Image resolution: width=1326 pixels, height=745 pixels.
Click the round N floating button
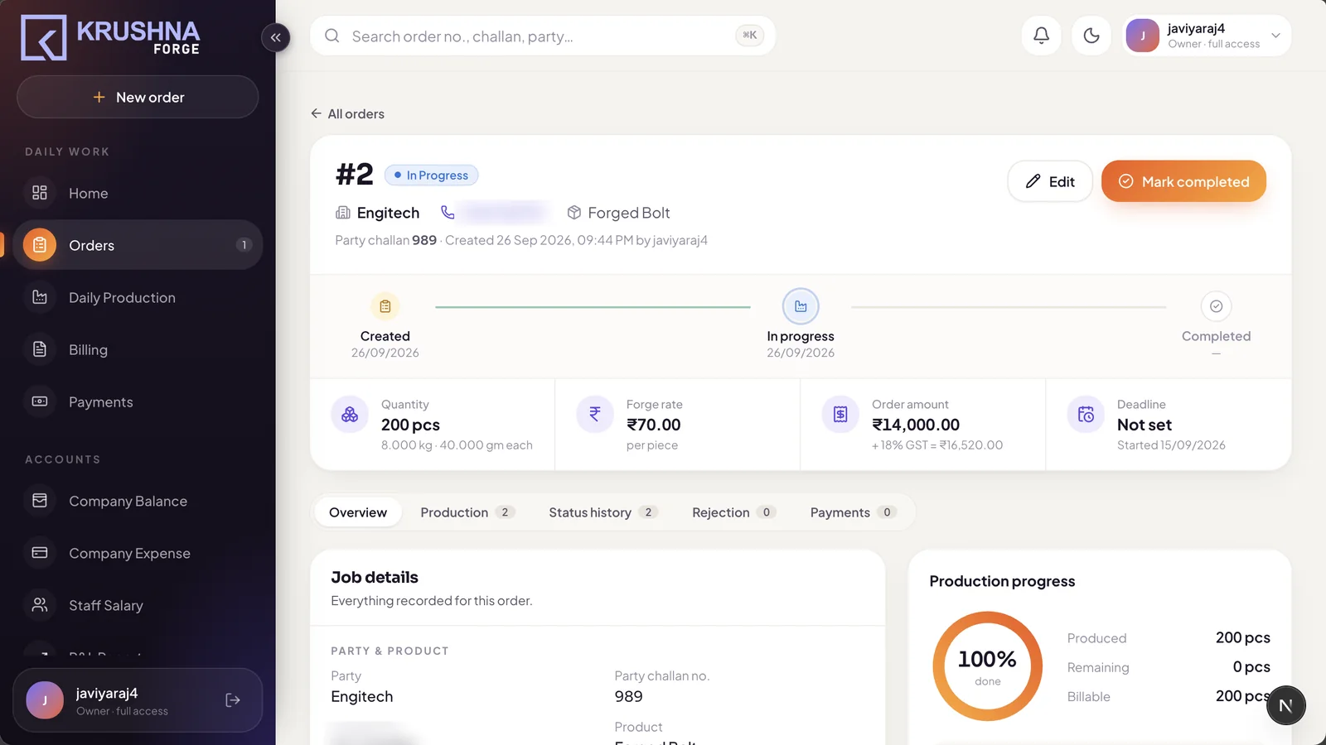[1285, 705]
